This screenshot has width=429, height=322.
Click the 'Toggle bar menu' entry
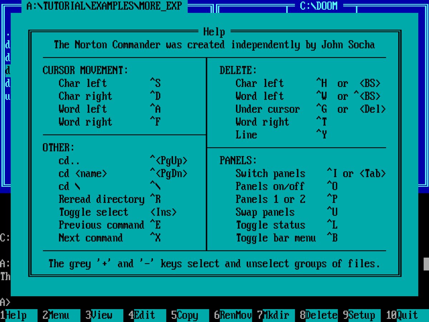276,238
